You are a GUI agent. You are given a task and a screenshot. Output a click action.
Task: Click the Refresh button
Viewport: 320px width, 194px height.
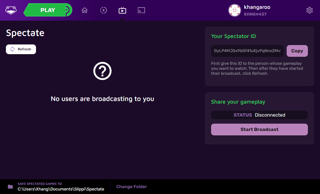pyautogui.click(x=21, y=49)
